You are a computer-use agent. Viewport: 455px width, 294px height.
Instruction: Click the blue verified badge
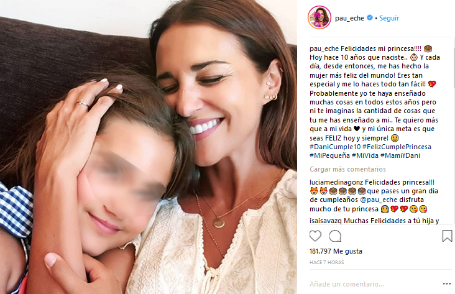(x=370, y=17)
